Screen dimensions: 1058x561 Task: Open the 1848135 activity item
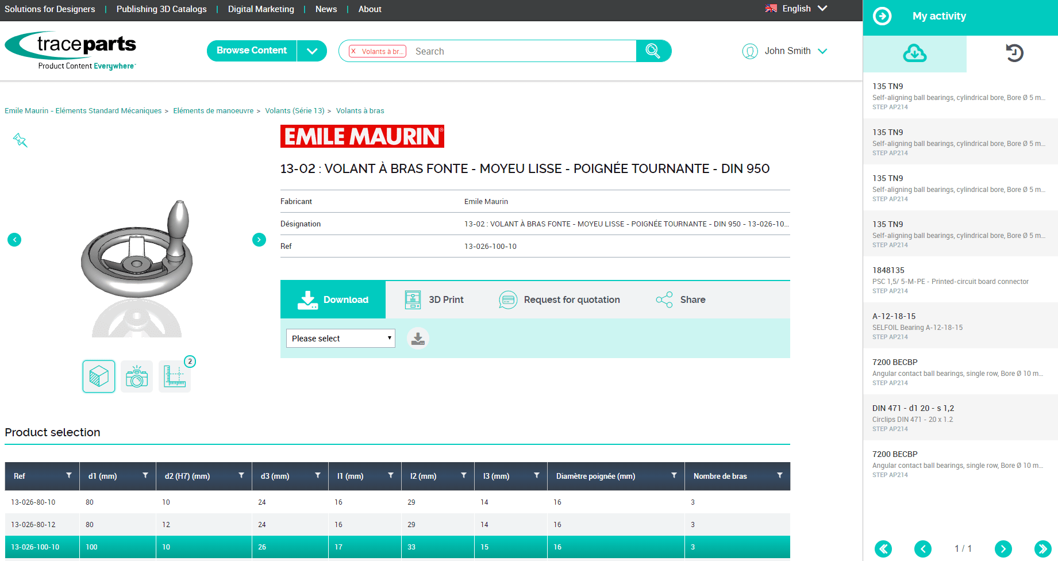tap(960, 279)
